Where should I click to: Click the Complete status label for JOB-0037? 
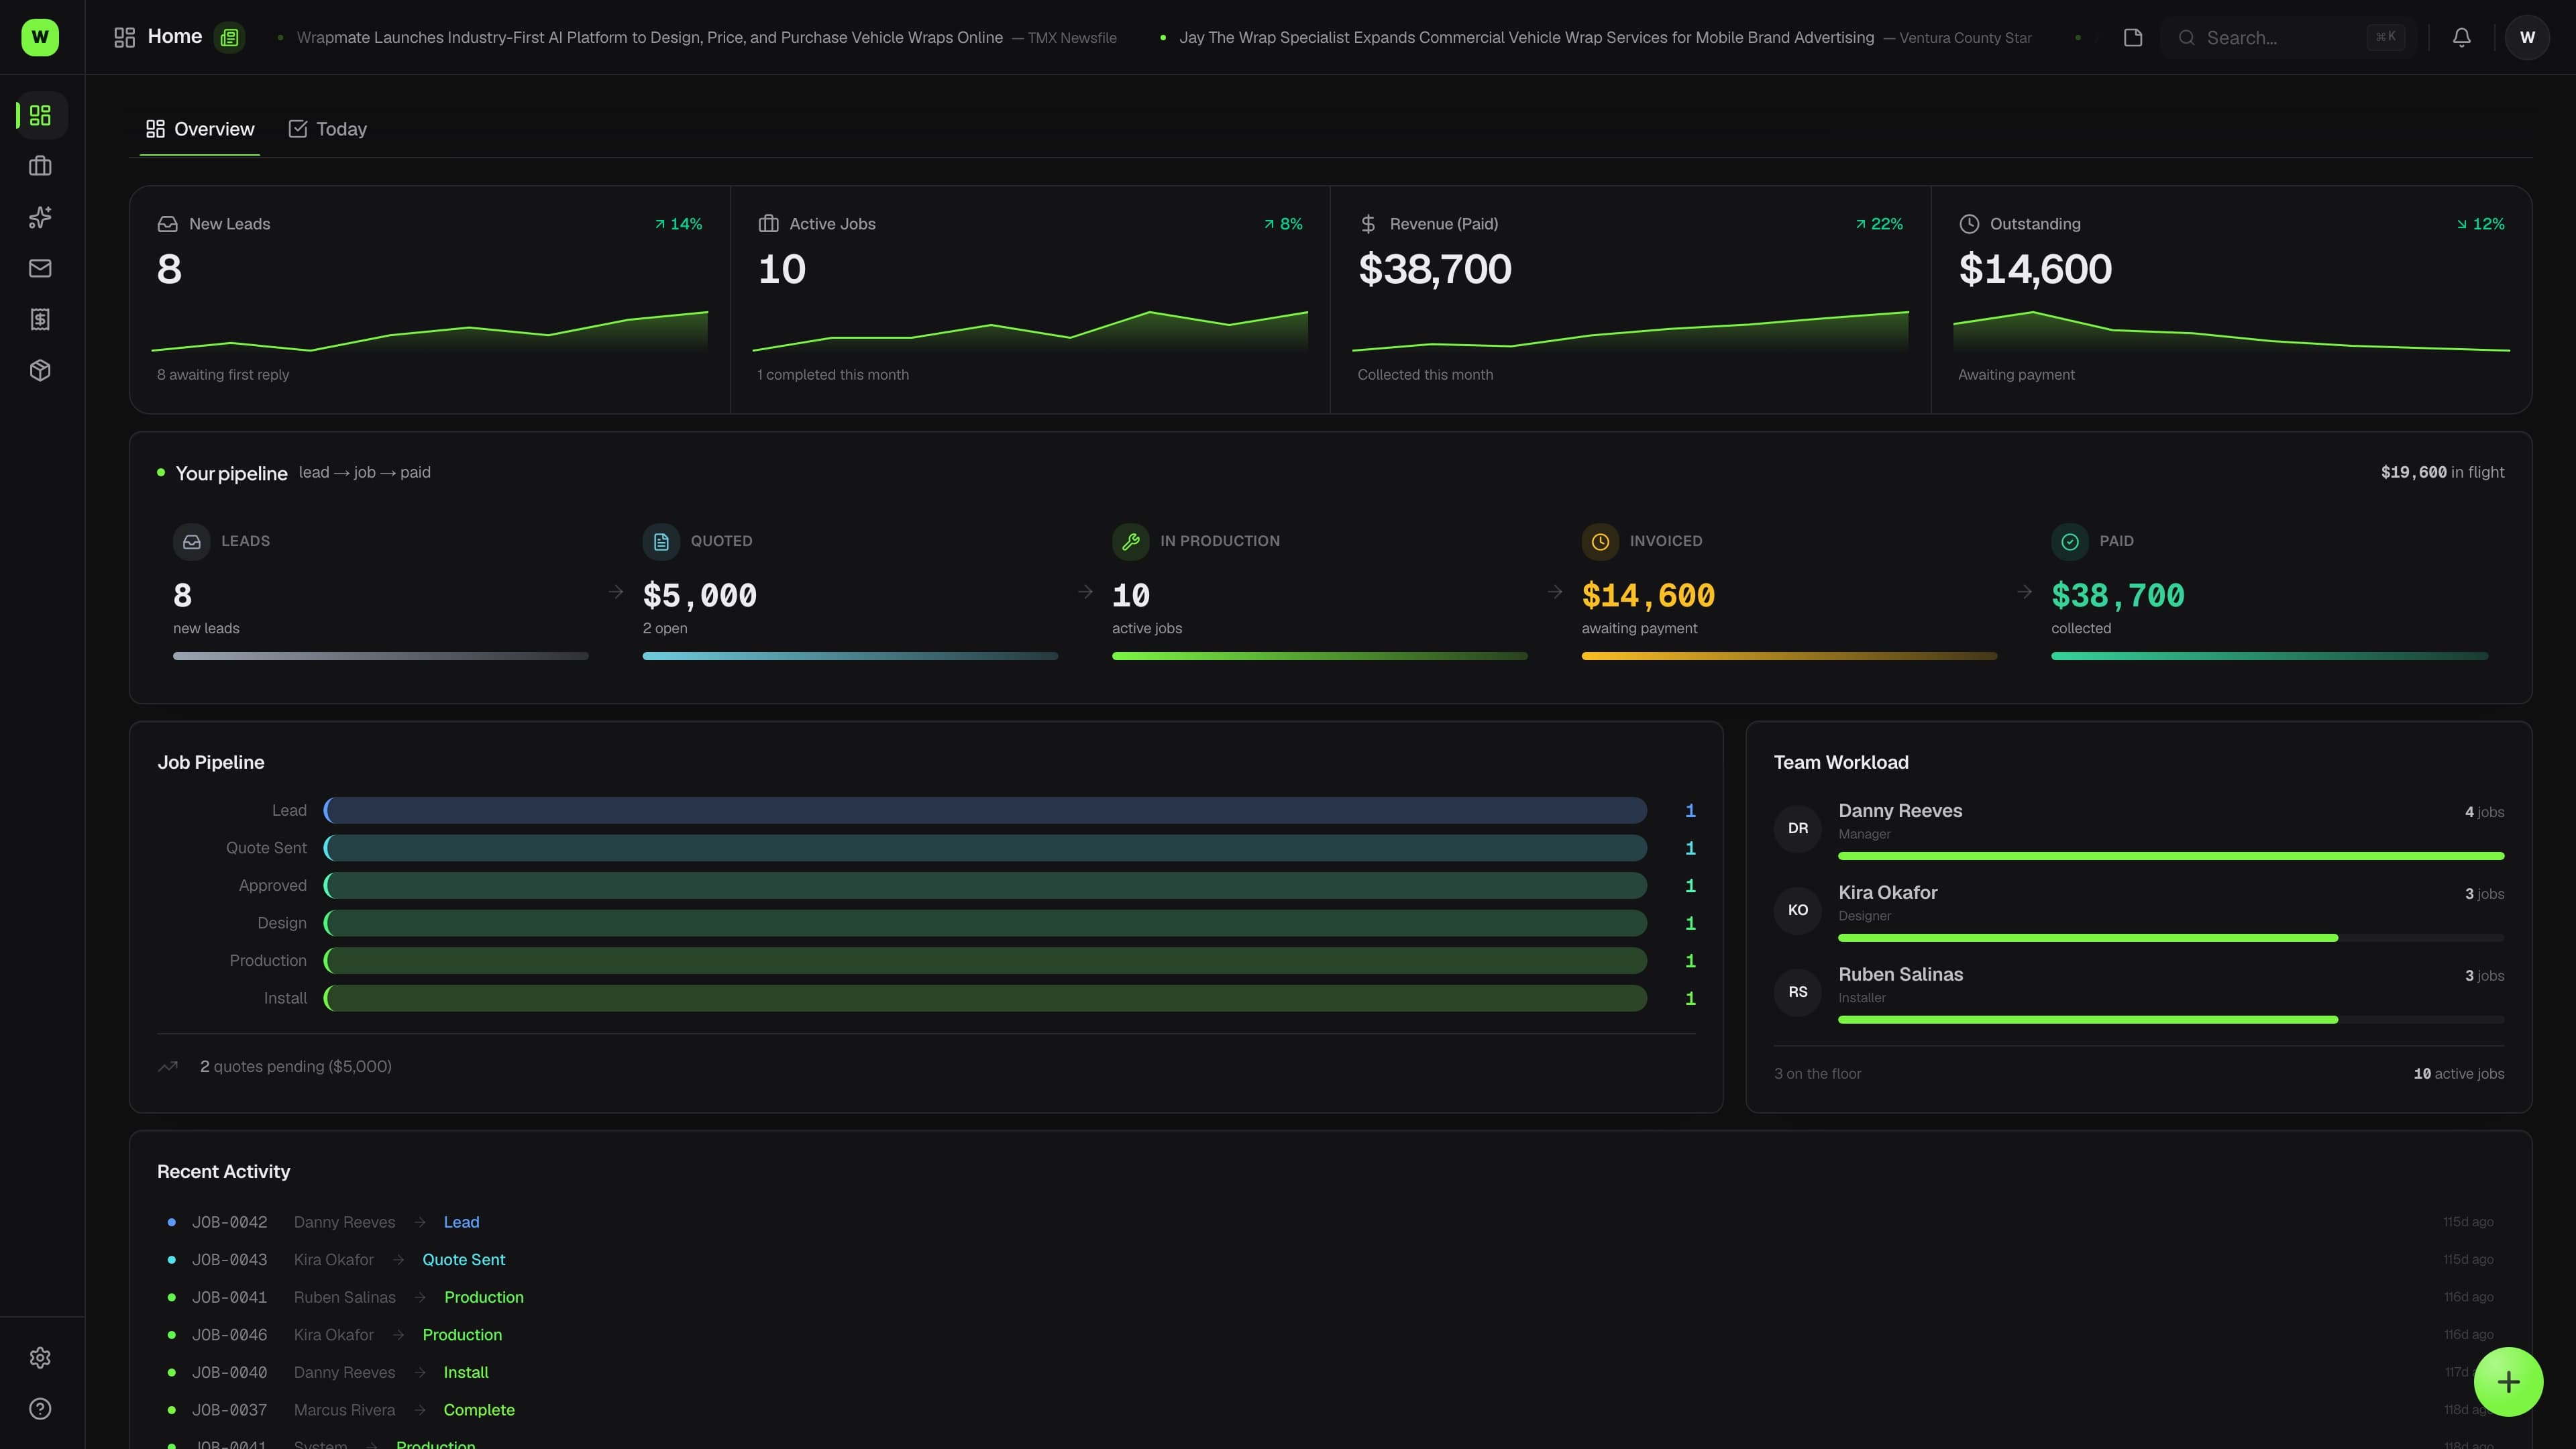click(x=479, y=1410)
